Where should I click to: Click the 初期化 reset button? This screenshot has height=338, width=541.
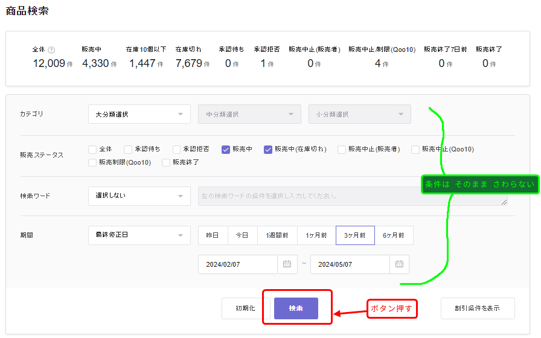click(245, 308)
